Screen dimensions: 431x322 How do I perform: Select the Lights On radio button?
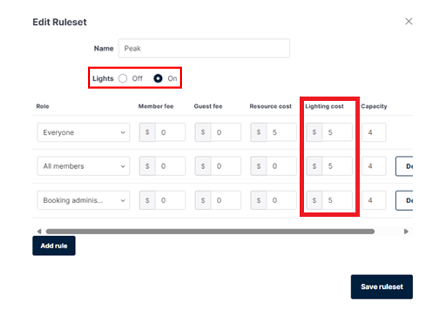click(x=159, y=78)
